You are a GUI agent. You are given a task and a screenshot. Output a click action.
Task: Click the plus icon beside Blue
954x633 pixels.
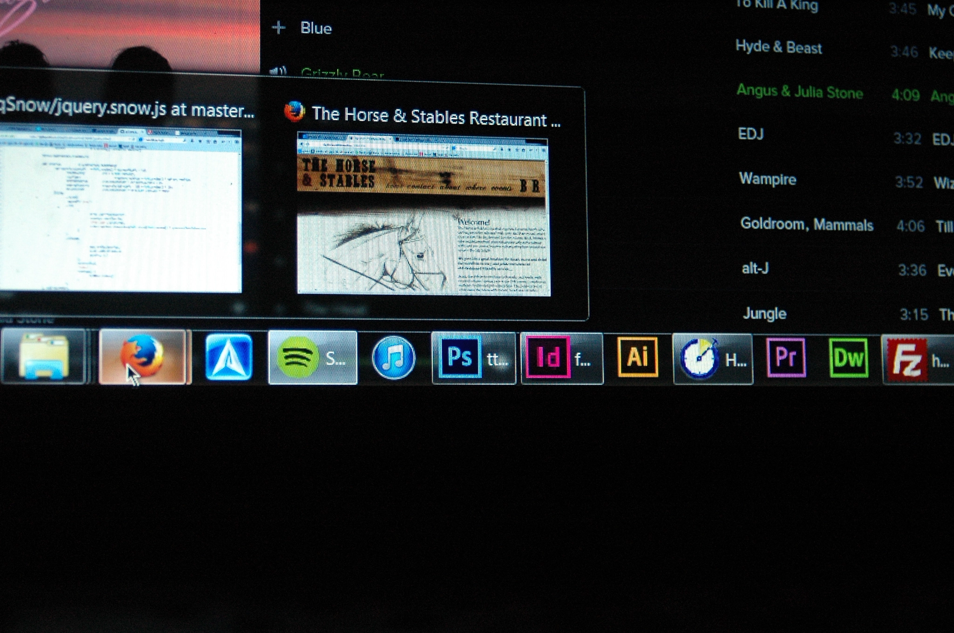coord(279,28)
